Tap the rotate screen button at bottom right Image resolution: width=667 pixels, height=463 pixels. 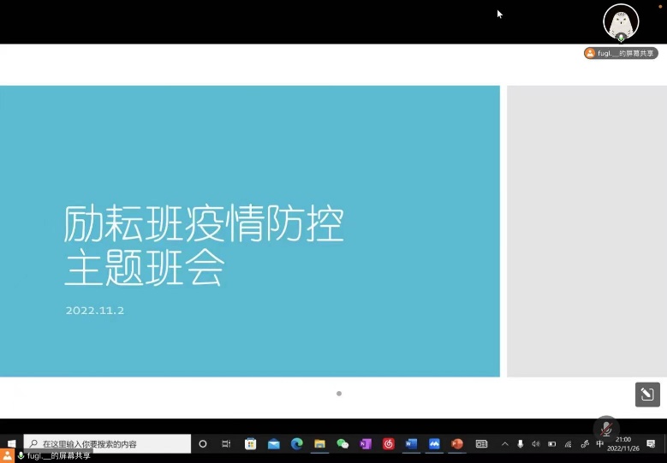click(646, 394)
